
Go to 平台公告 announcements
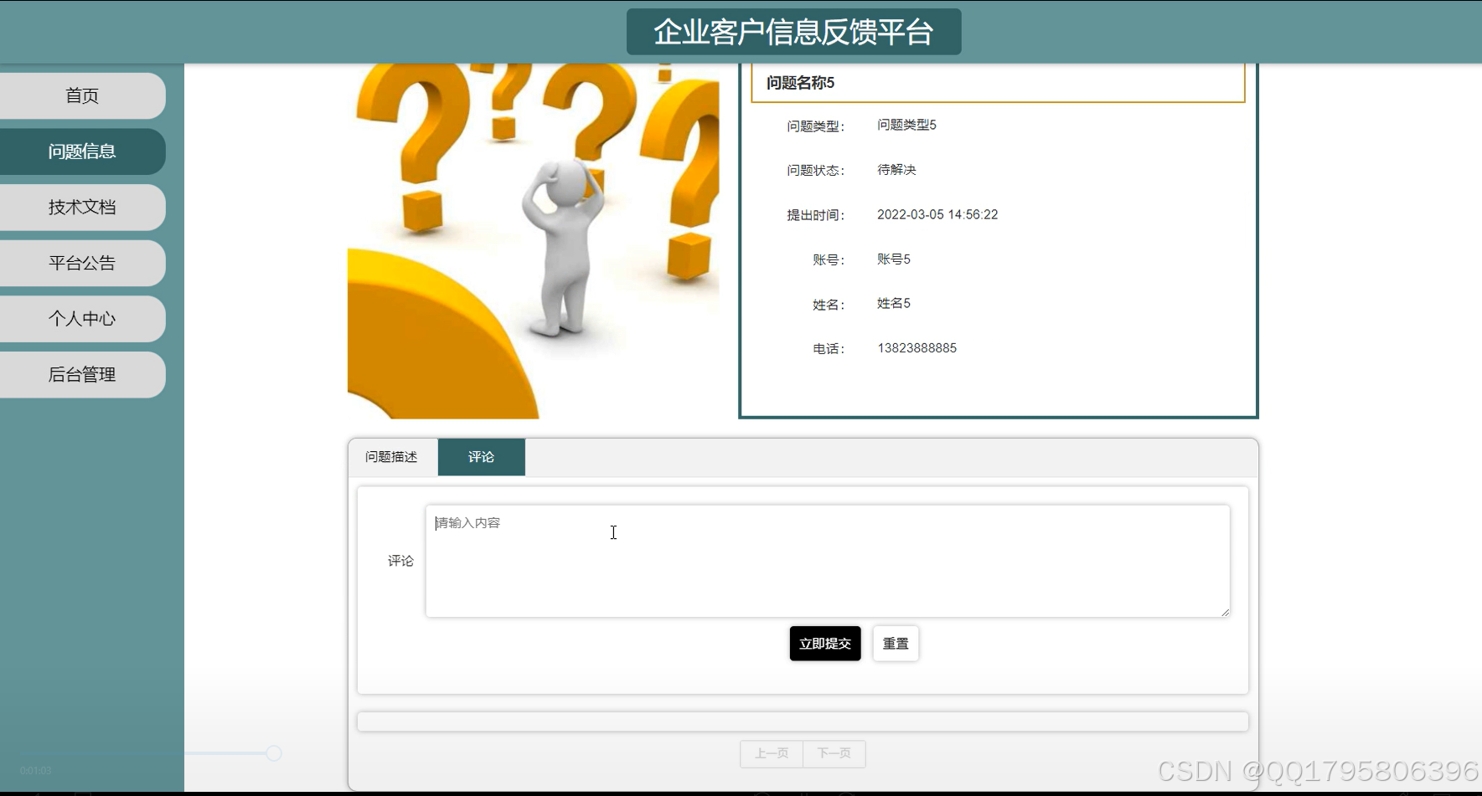81,263
